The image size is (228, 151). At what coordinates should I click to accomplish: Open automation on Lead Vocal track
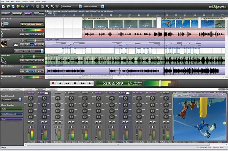32,35
